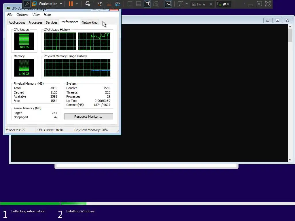Switch to the Home tab in VMware
The width and height of the screenshot is (295, 221).
tap(198, 4)
